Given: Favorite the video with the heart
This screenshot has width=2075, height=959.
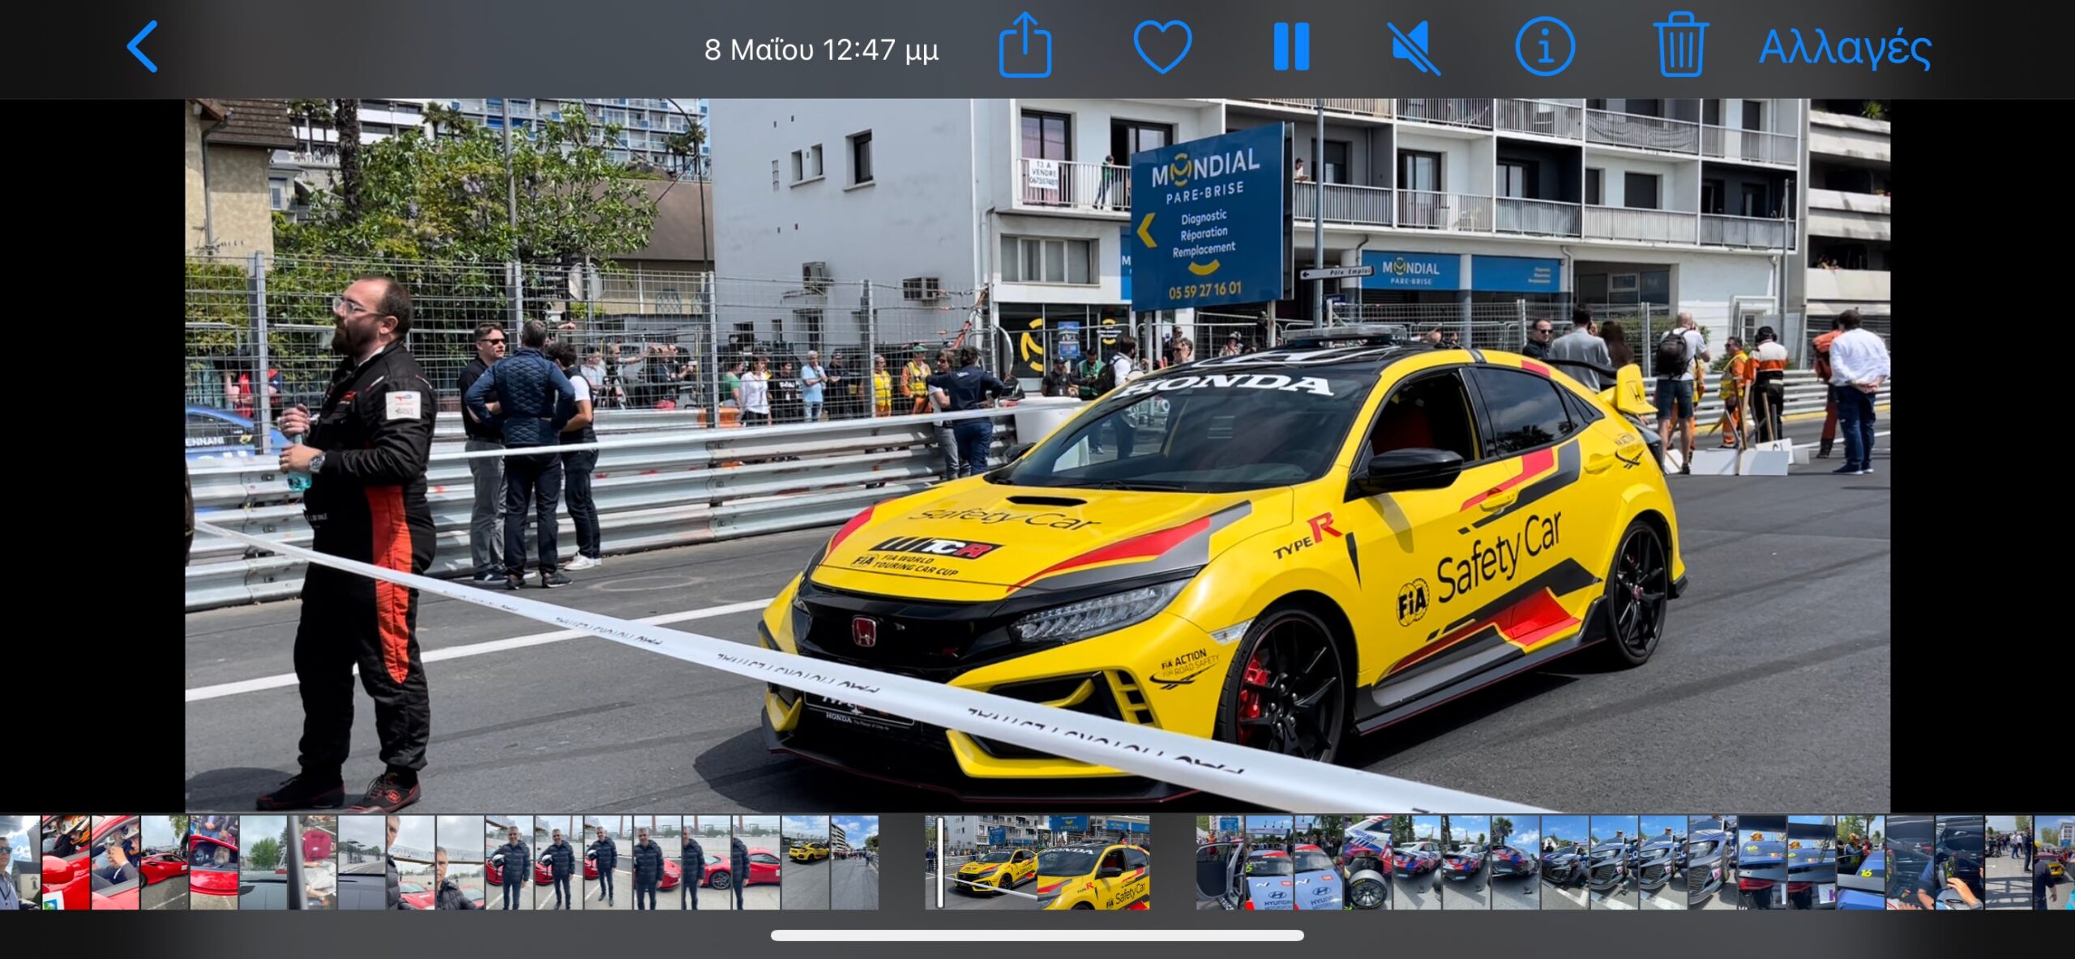Looking at the screenshot, I should tap(1162, 47).
